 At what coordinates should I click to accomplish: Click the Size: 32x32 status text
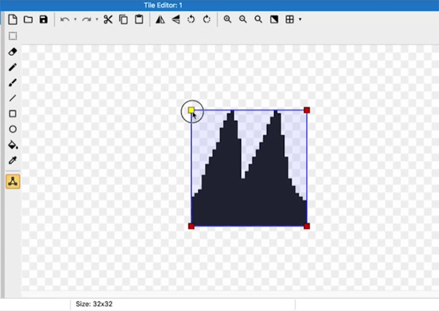point(94,304)
